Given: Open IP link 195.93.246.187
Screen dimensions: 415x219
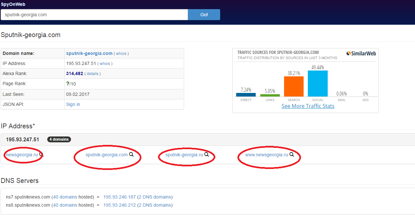Looking at the screenshot, I should 120,197.
